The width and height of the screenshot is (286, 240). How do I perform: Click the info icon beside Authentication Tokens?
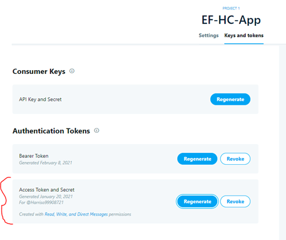pyautogui.click(x=96, y=130)
